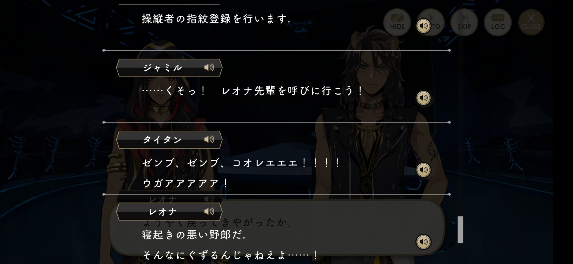
Task: Hide the dialogue window with HIDE
Action: (397, 22)
